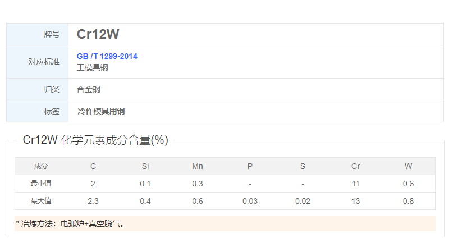
Task: Select the Cr12W grade title
Action: (98, 34)
